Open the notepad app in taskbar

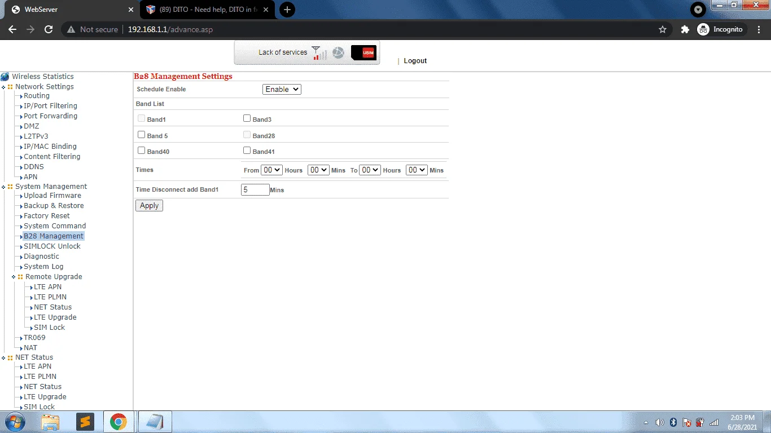(x=155, y=422)
